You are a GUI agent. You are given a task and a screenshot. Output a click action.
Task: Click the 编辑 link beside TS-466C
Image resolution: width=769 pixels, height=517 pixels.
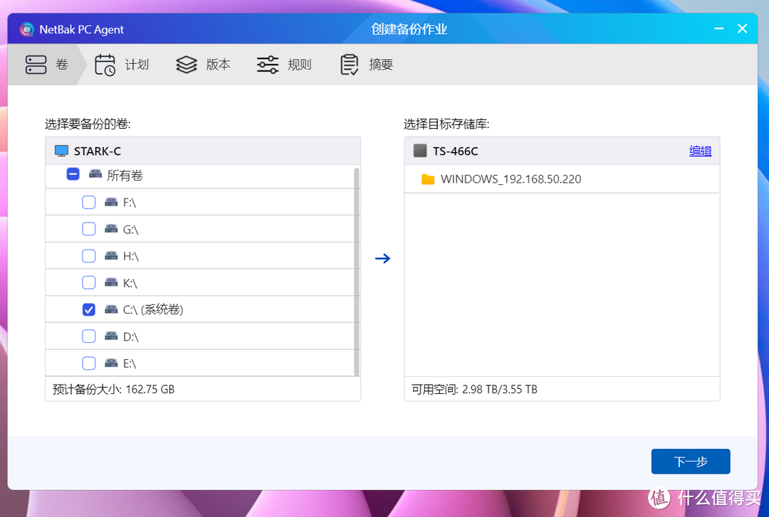coord(700,150)
